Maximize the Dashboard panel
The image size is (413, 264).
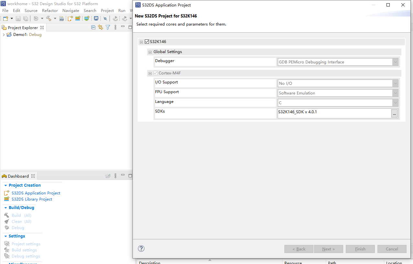(x=130, y=176)
